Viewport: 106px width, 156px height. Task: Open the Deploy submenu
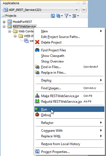click(x=69, y=80)
